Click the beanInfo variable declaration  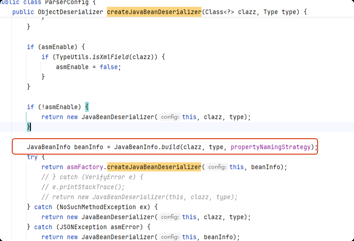click(88, 147)
